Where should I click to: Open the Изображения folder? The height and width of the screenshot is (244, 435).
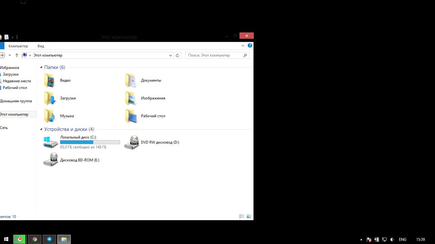145,98
